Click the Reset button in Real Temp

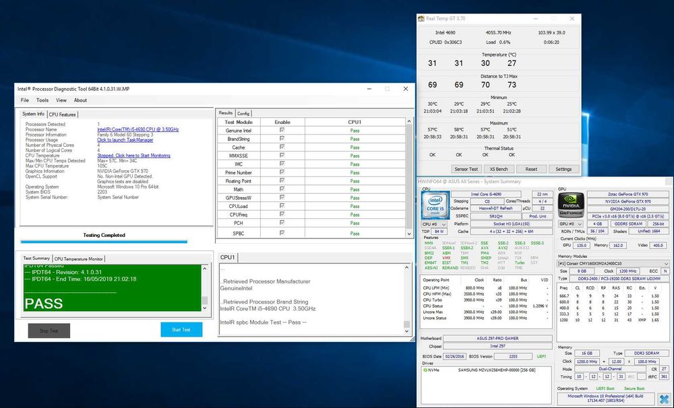click(x=531, y=169)
